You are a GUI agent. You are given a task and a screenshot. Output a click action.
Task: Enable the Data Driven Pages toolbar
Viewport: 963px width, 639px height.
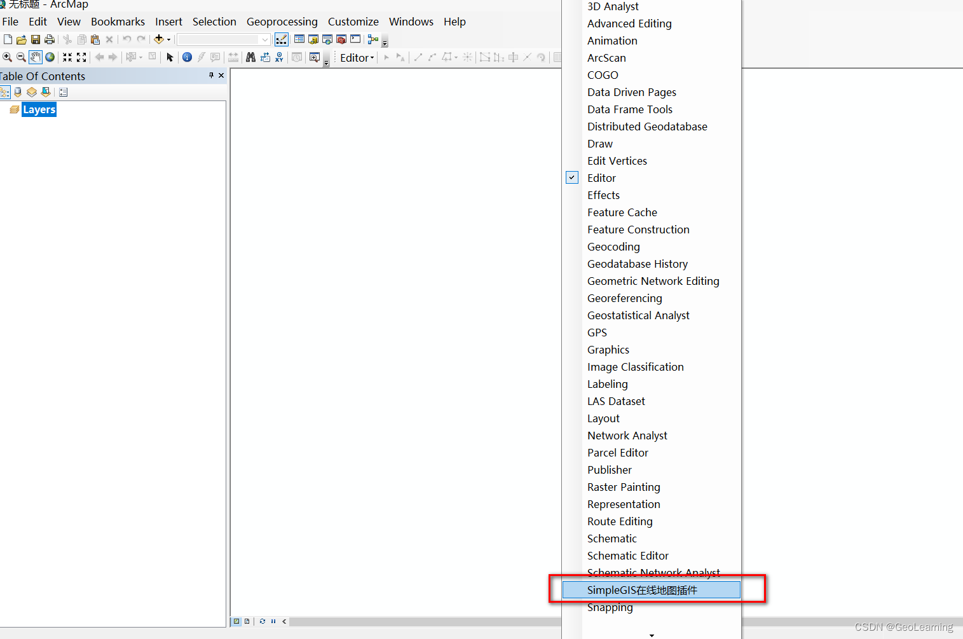click(652, 92)
